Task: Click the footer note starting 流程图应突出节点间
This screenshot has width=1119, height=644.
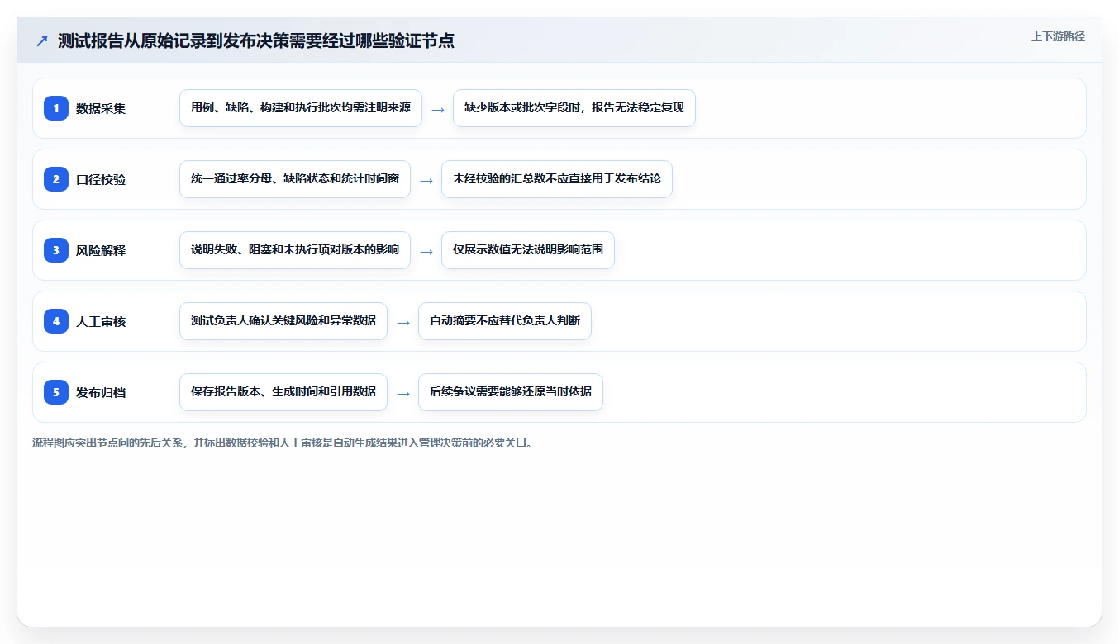Action: (284, 443)
